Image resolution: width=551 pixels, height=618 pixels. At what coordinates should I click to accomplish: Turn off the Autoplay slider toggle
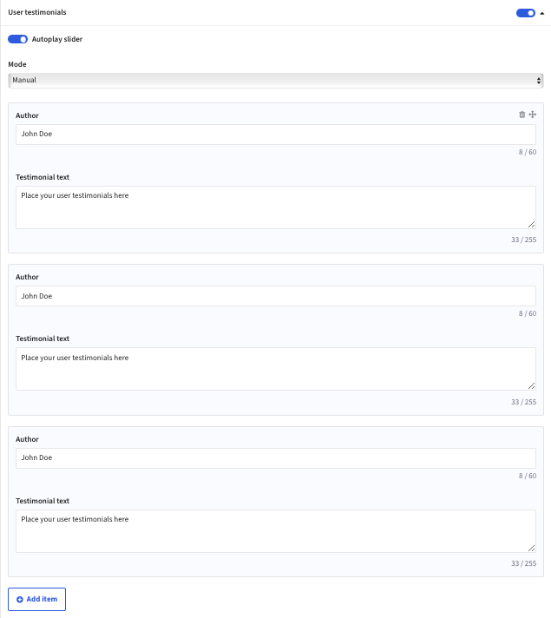pyautogui.click(x=17, y=39)
